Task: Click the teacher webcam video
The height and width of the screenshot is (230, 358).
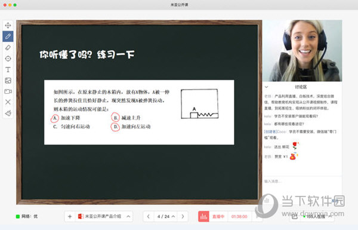Action: point(302,51)
